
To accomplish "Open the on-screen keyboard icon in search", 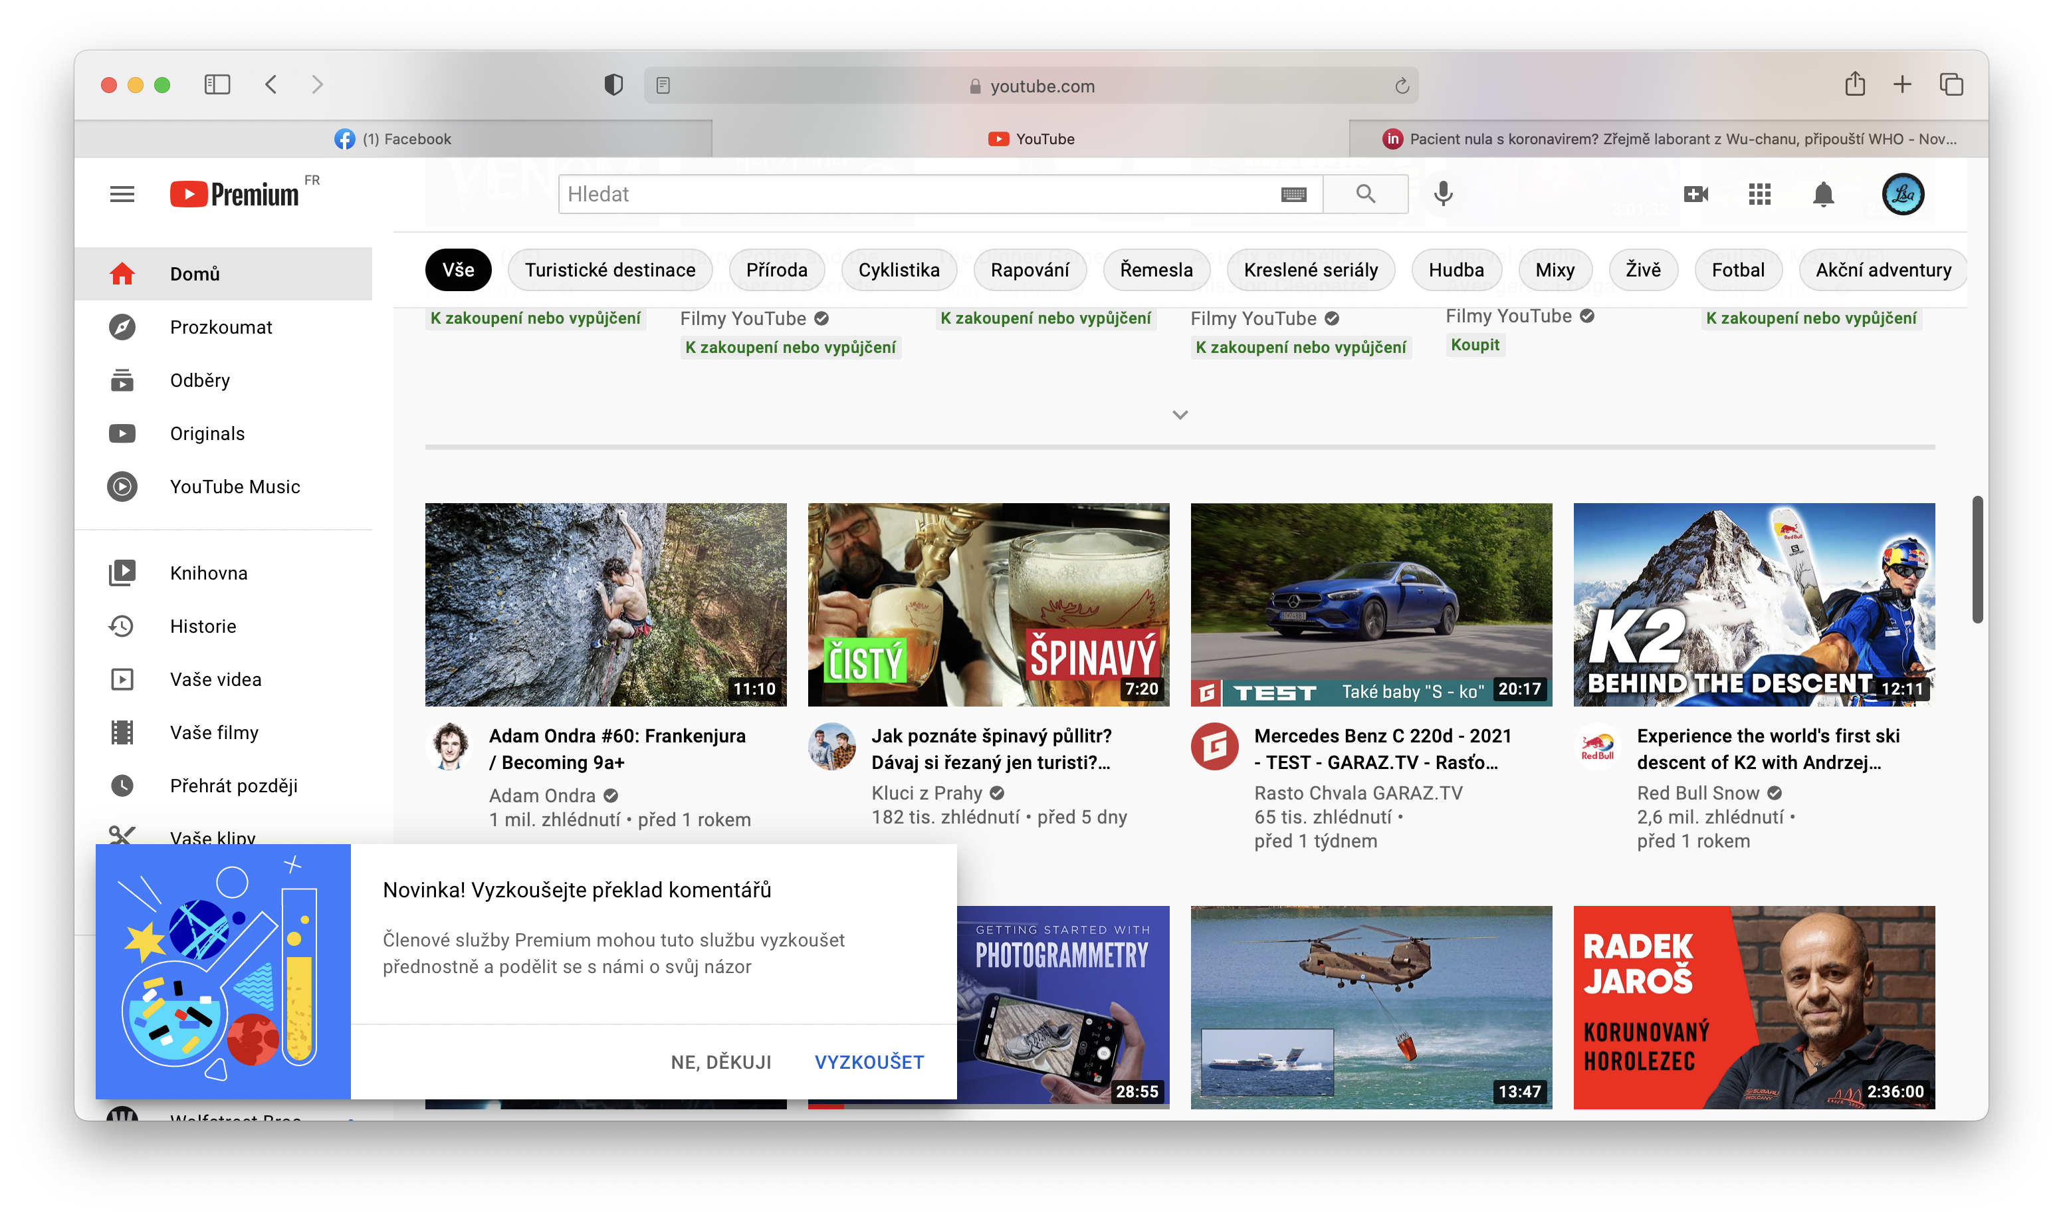I will point(1293,195).
